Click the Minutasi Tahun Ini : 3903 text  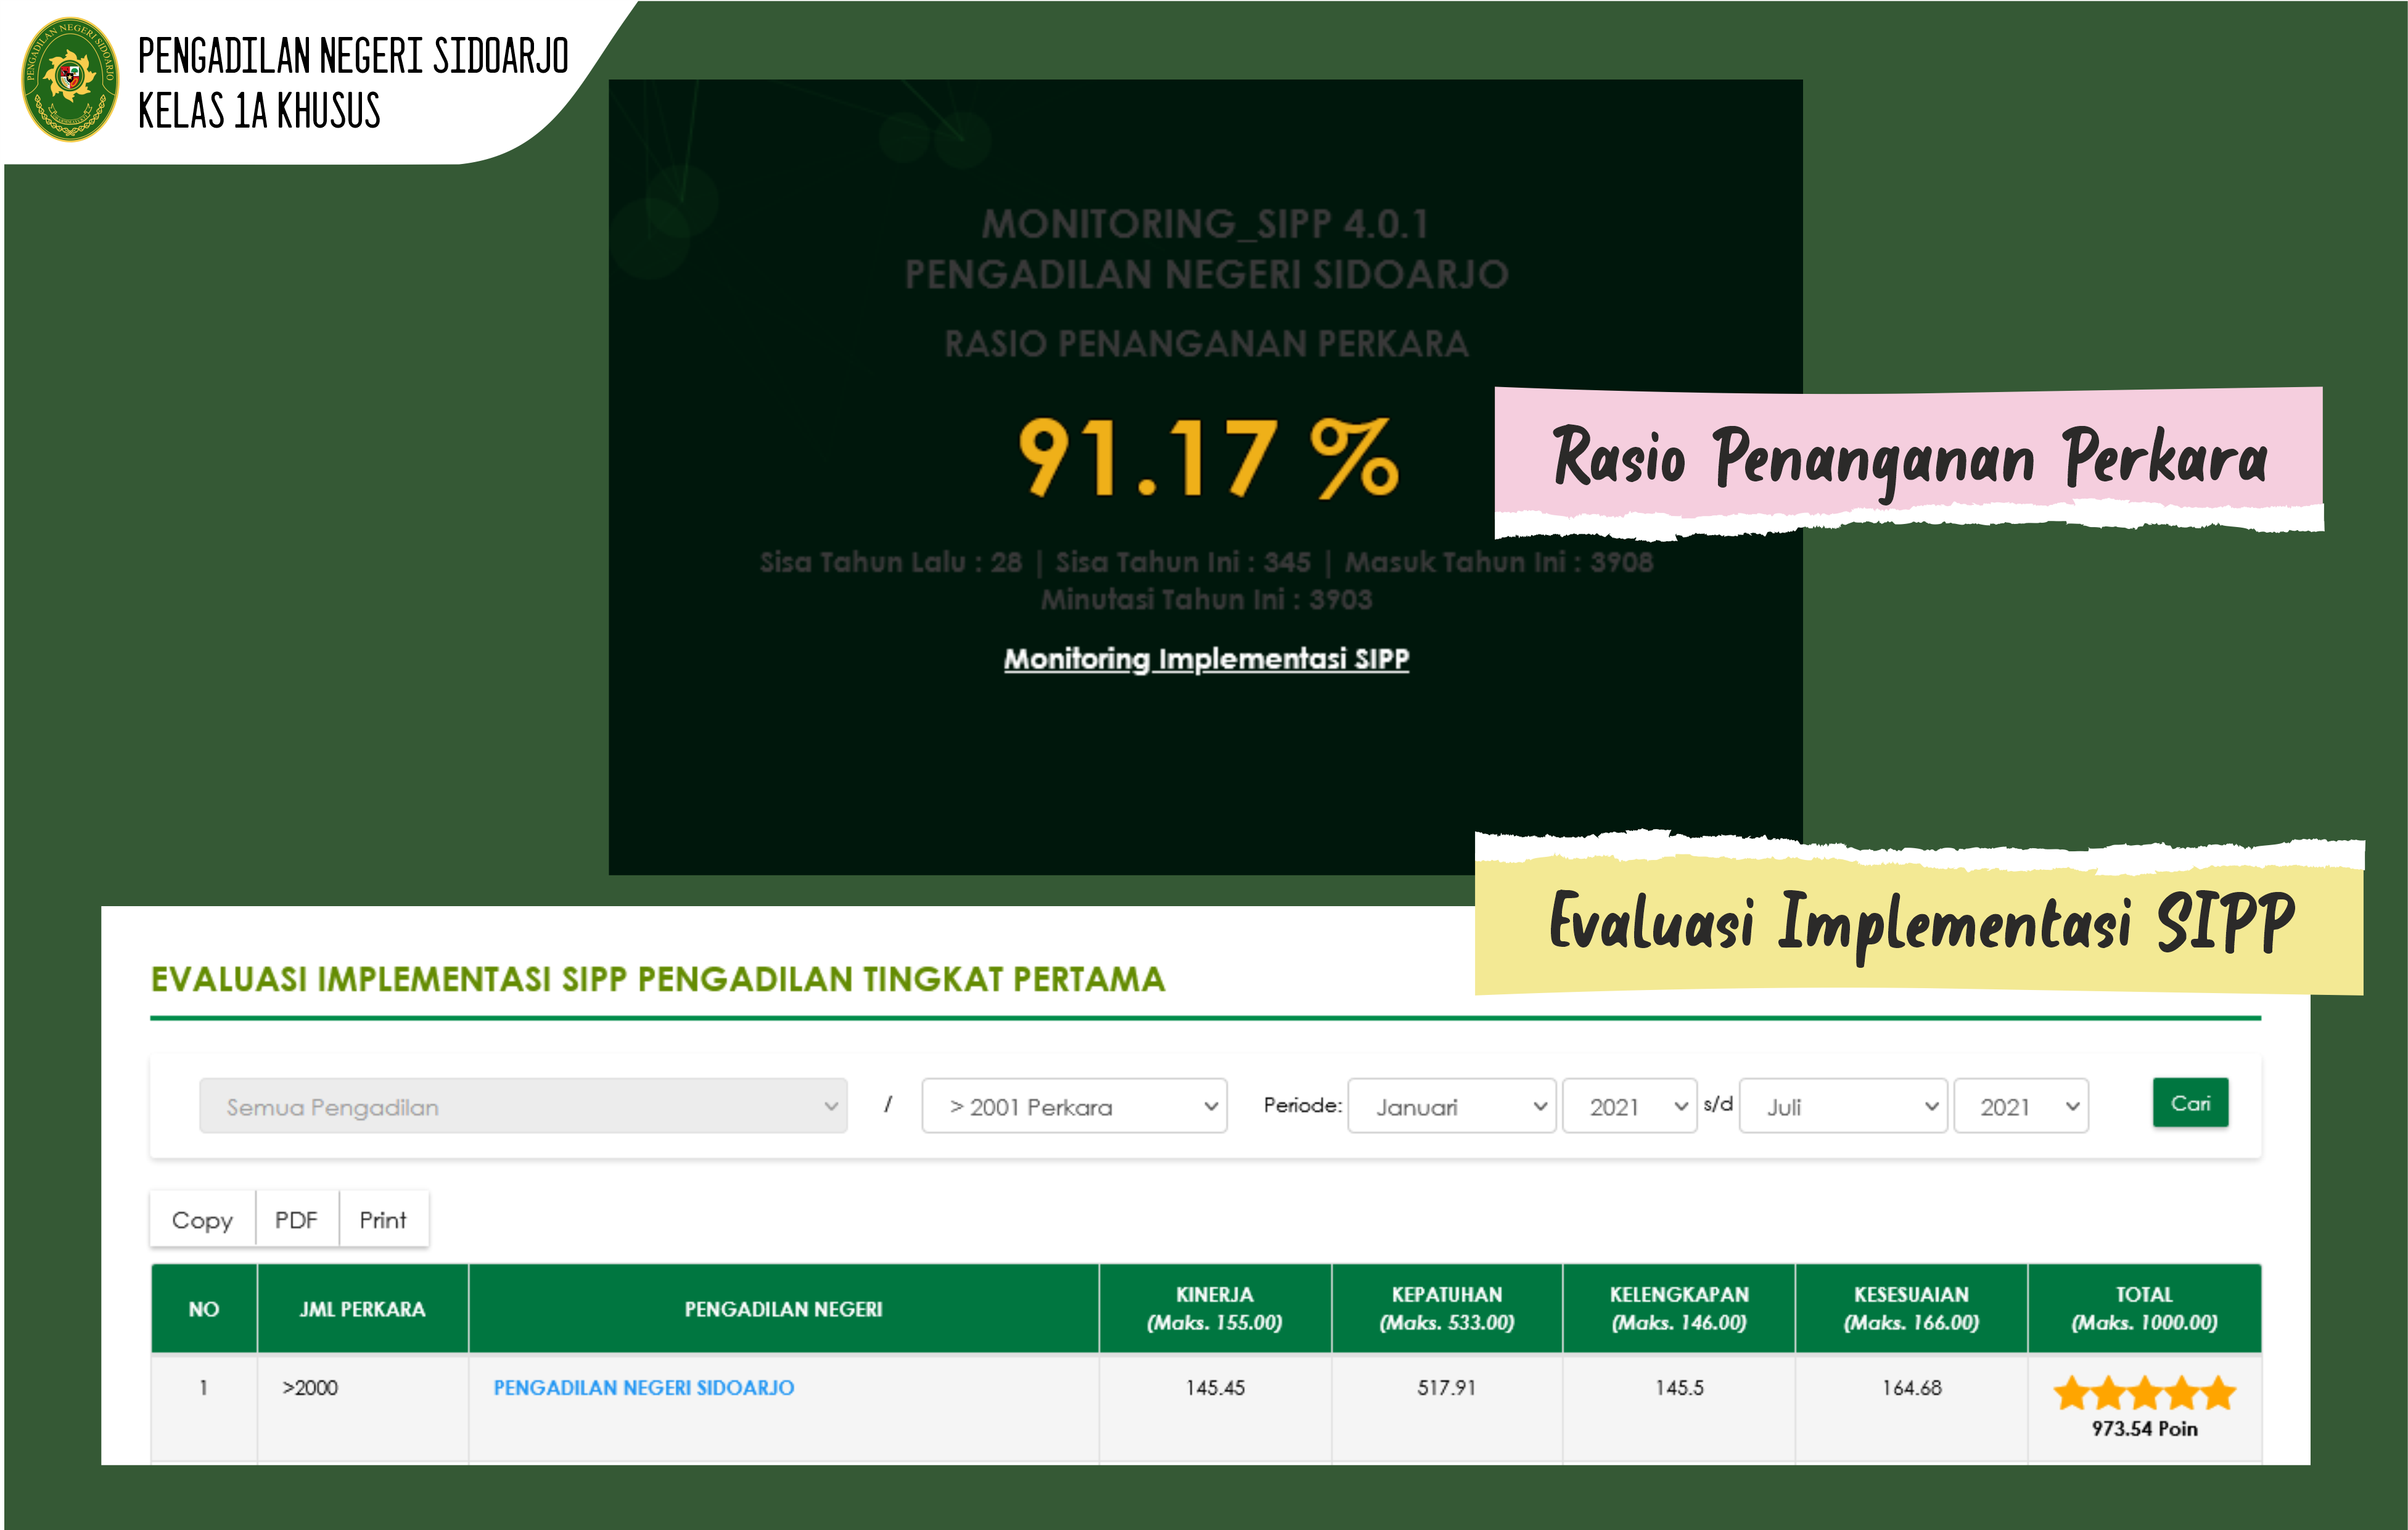(x=1206, y=600)
